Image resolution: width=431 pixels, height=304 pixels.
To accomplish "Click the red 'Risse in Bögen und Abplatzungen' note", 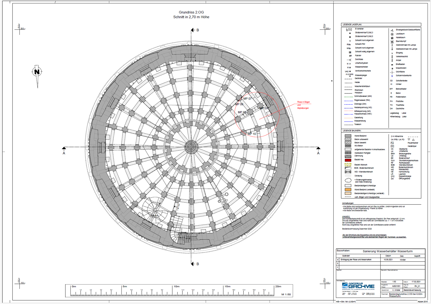I will click(x=304, y=105).
